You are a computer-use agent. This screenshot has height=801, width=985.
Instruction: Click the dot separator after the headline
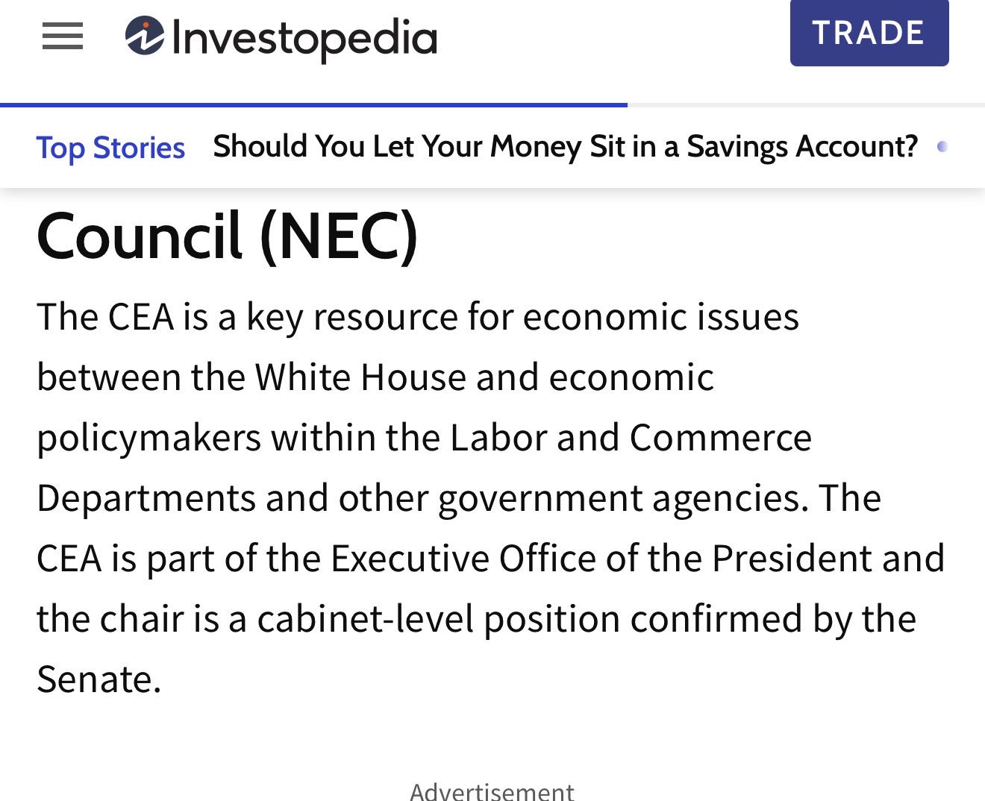click(x=942, y=146)
